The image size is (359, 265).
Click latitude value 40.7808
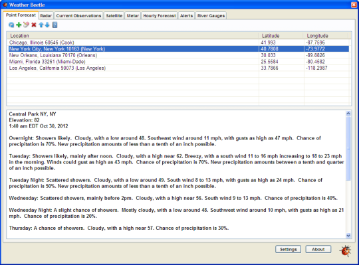click(269, 48)
